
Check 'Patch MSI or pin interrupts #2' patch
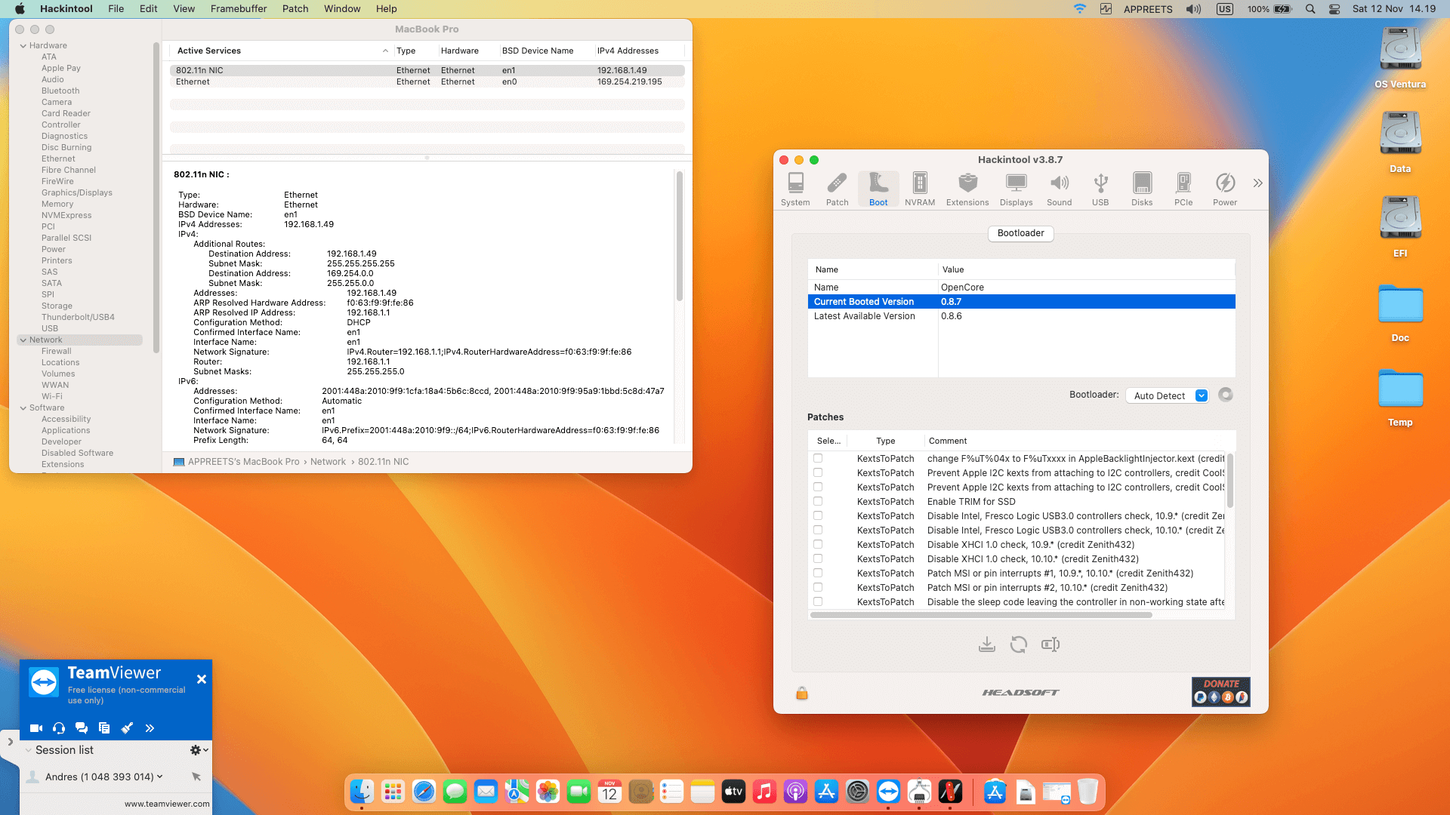[x=818, y=587]
